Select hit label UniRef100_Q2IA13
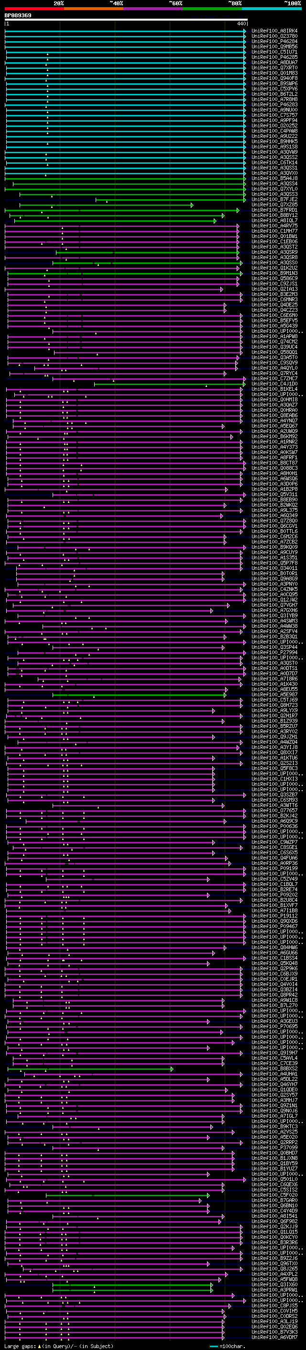The height and width of the screenshot is (1350, 306). tap(274, 289)
